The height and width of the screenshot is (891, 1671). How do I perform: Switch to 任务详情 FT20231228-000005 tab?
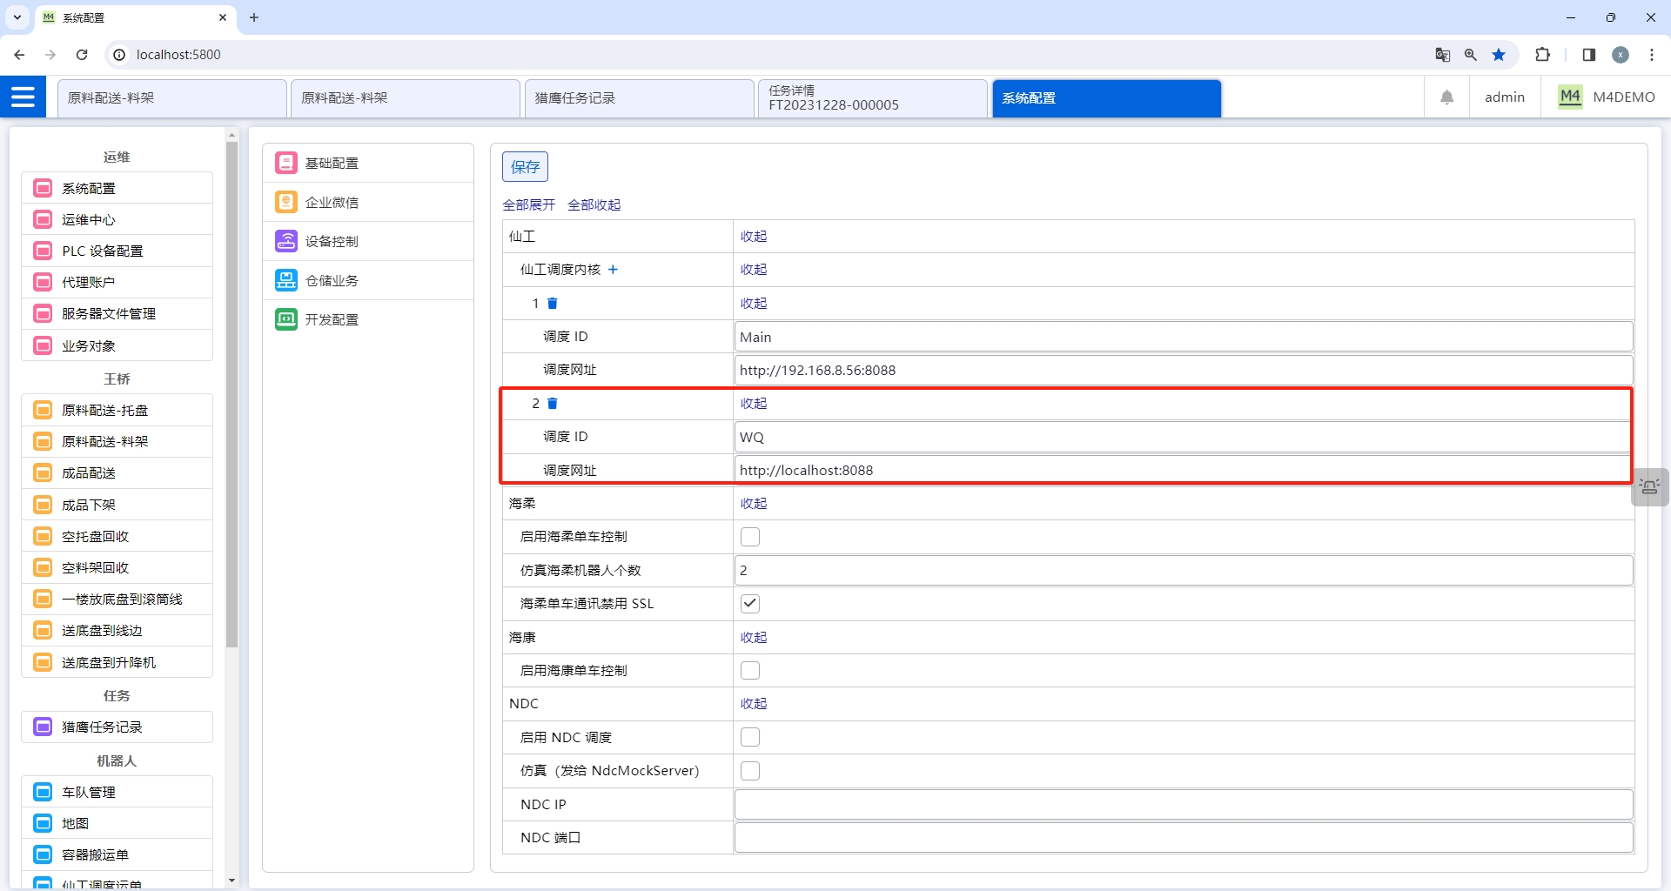tap(873, 97)
